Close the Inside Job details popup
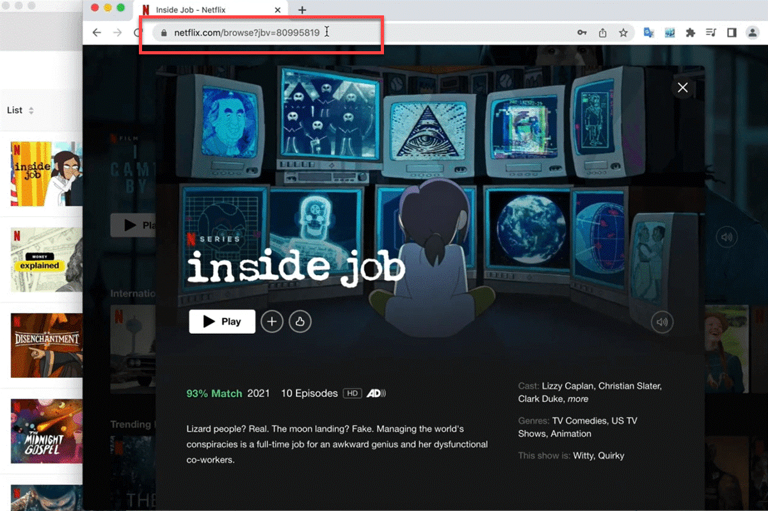The image size is (768, 511). 683,88
